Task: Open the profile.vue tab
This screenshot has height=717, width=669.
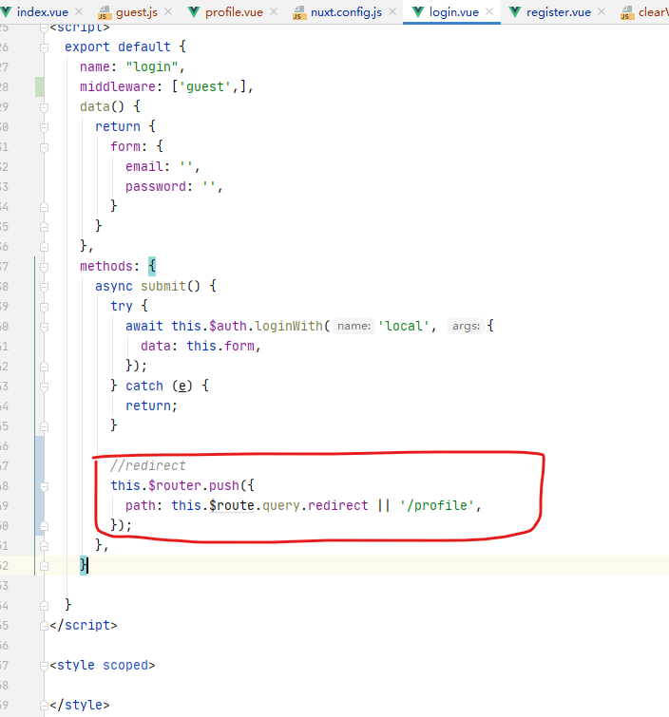Action: tap(234, 12)
